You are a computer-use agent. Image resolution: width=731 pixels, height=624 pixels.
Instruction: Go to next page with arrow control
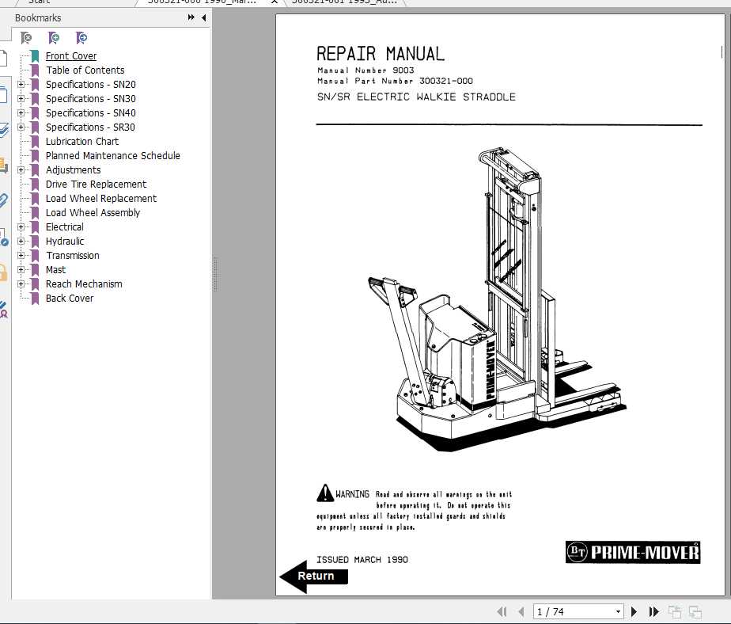[634, 611]
